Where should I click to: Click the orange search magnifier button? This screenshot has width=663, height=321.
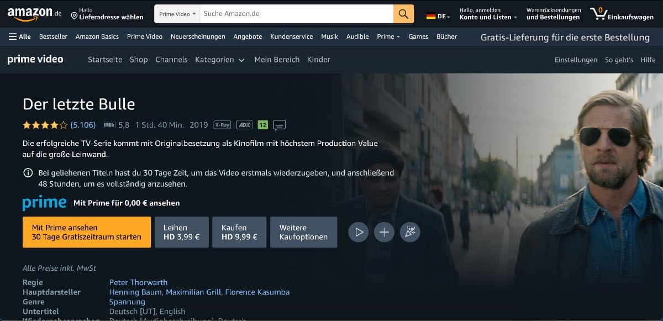click(x=403, y=14)
